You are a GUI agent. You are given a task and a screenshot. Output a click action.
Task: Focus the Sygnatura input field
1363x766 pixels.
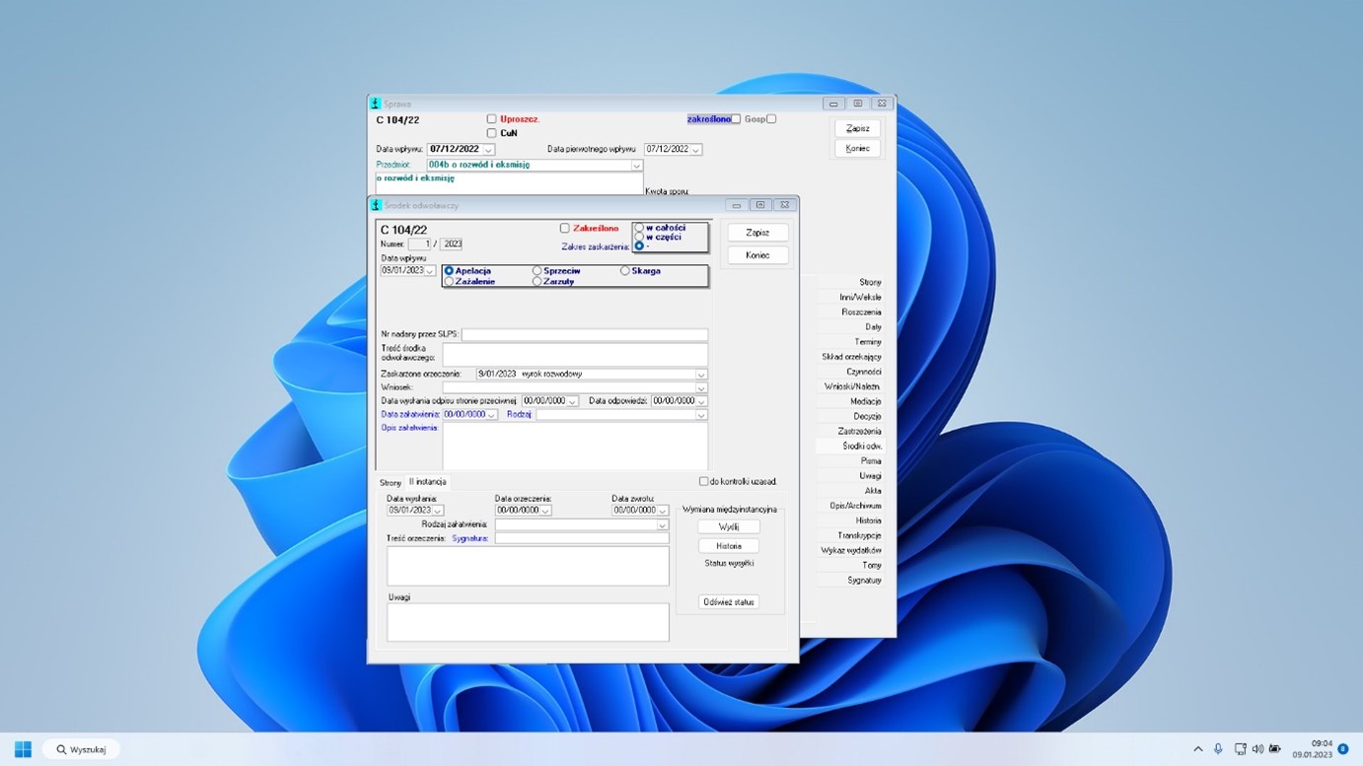[x=582, y=538]
